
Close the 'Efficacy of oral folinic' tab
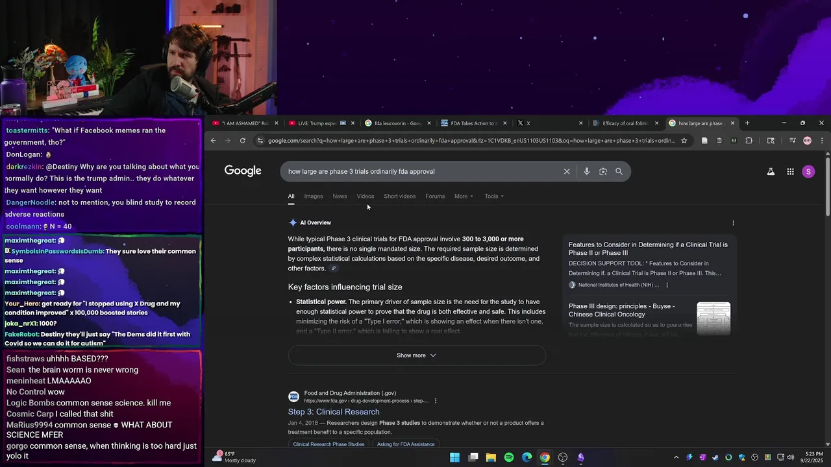coord(656,123)
